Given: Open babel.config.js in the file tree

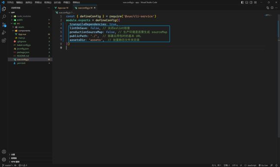Looking at the screenshot, I should click(x=30, y=45).
